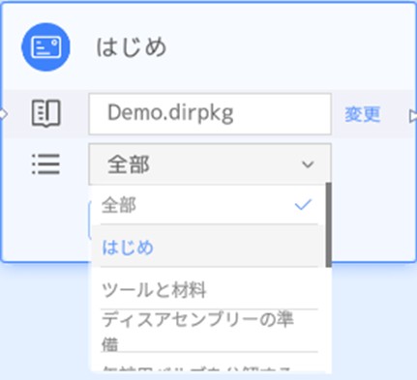Click the right output connector arrow
This screenshot has width=417, height=380.
click(413, 116)
